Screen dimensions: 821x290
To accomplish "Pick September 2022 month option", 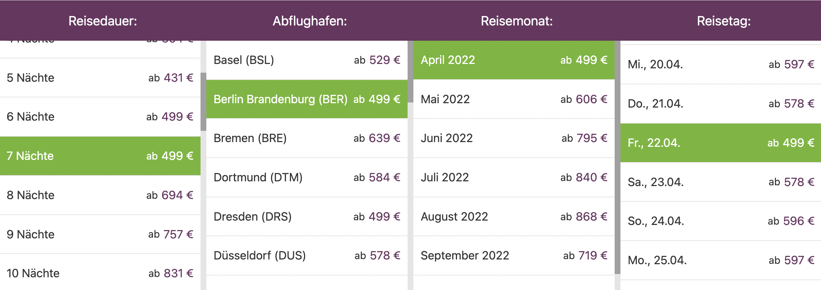I will pos(514,255).
